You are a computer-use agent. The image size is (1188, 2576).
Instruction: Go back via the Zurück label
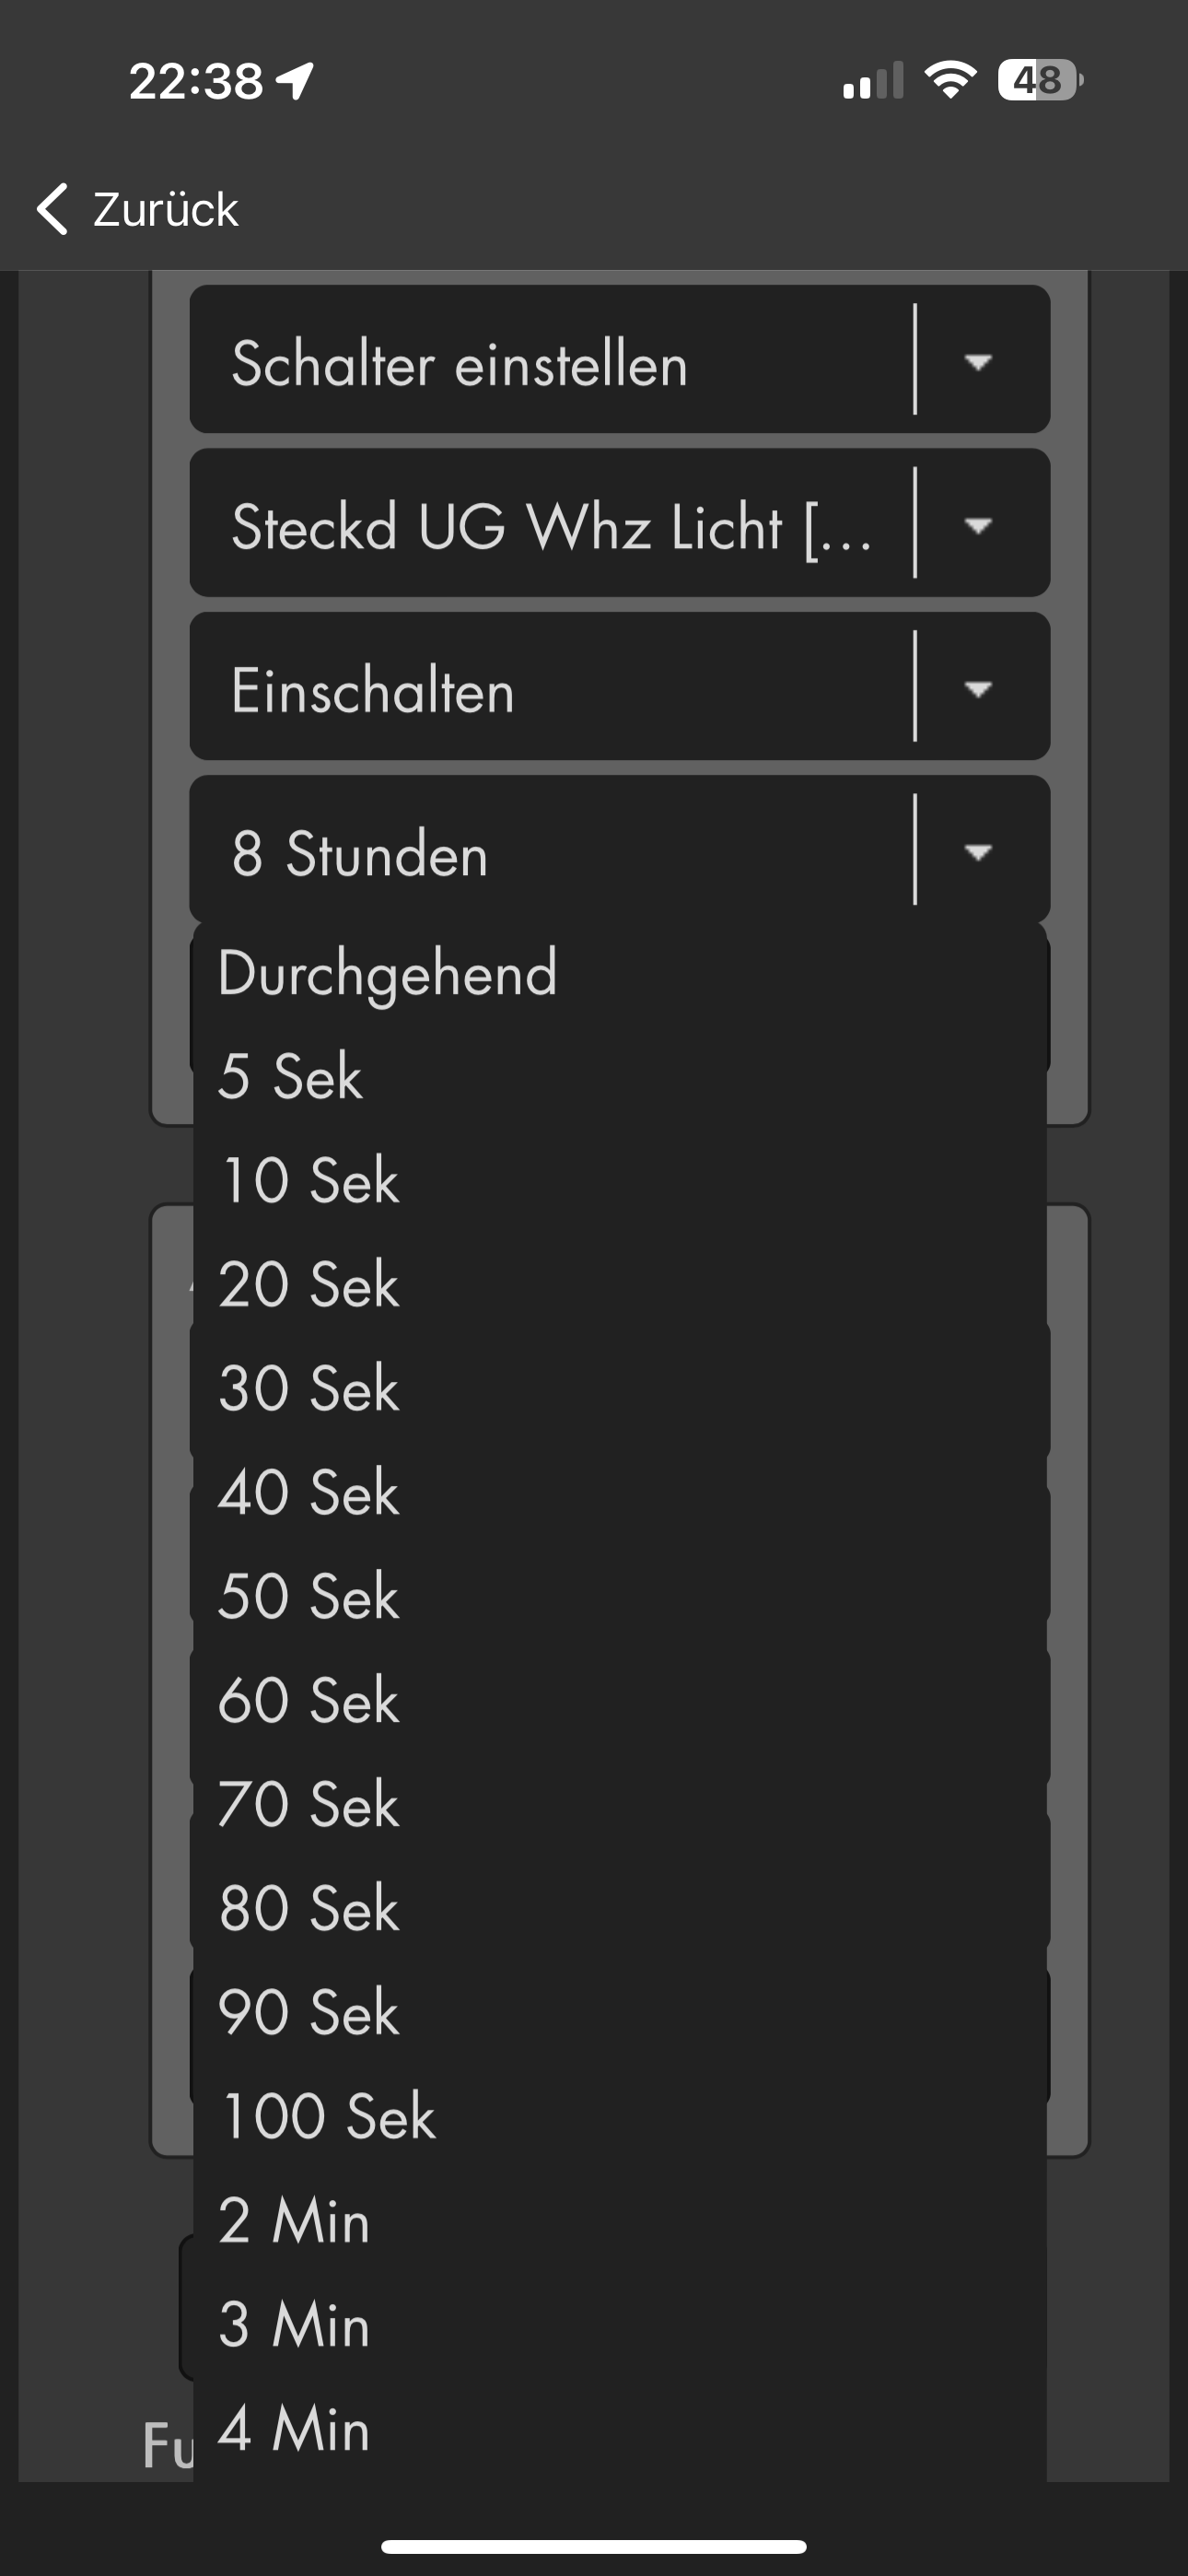click(x=165, y=209)
